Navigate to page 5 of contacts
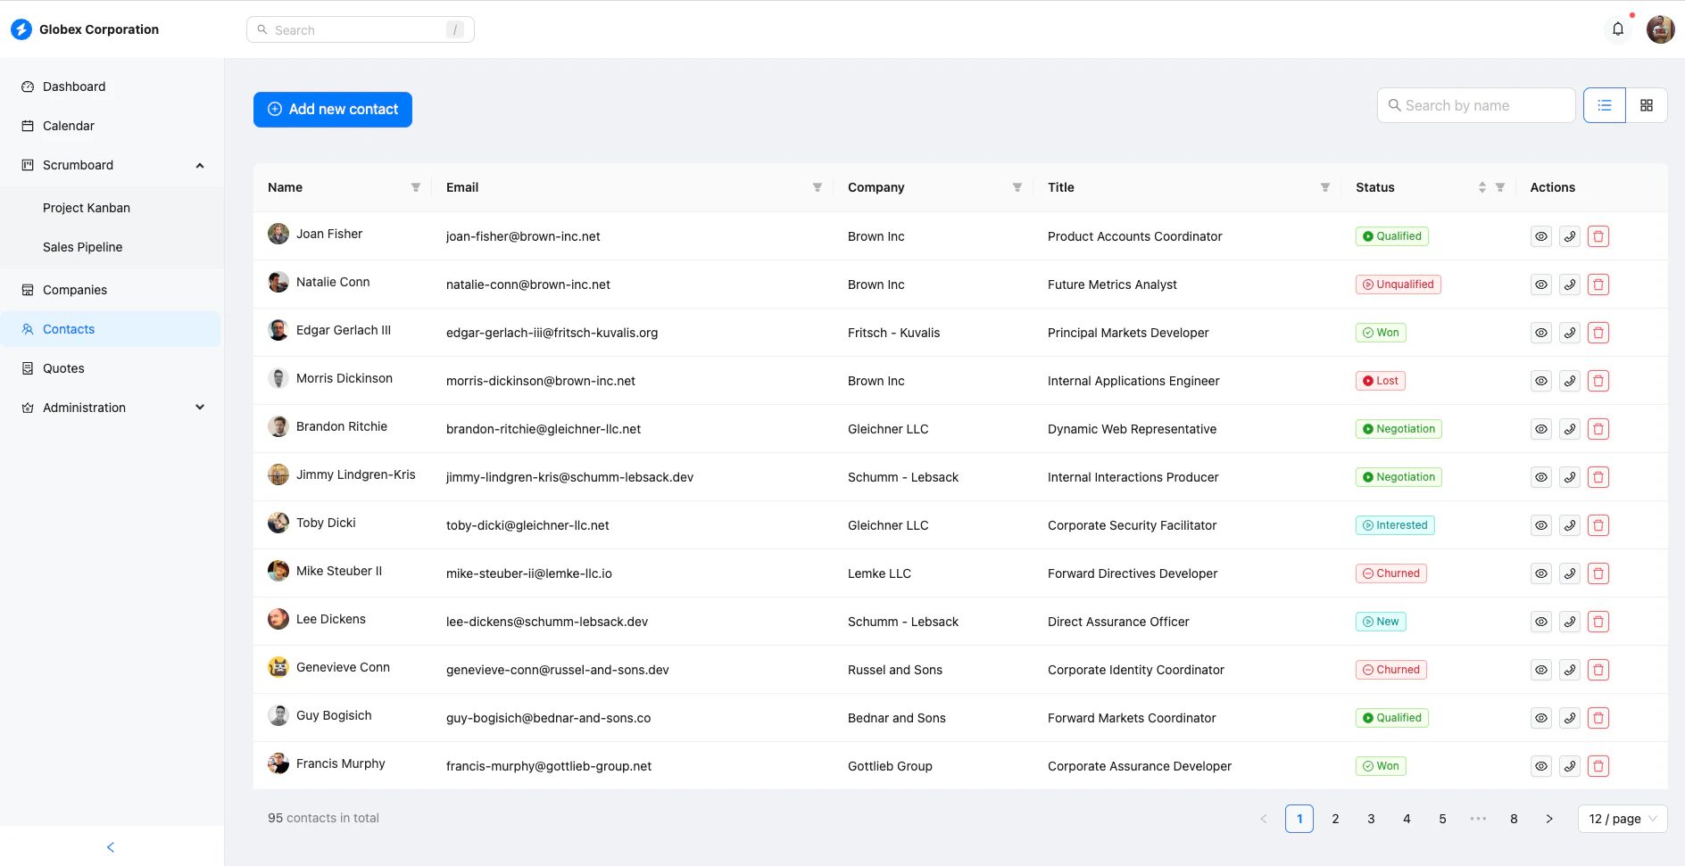This screenshot has height=866, width=1685. pyautogui.click(x=1441, y=818)
